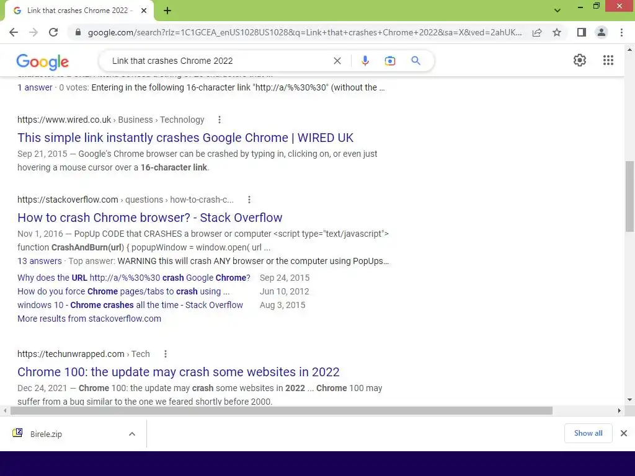Open 'windows 10 - Chrome crashes all the time'
Screen dimensions: 635x476
click(x=130, y=305)
